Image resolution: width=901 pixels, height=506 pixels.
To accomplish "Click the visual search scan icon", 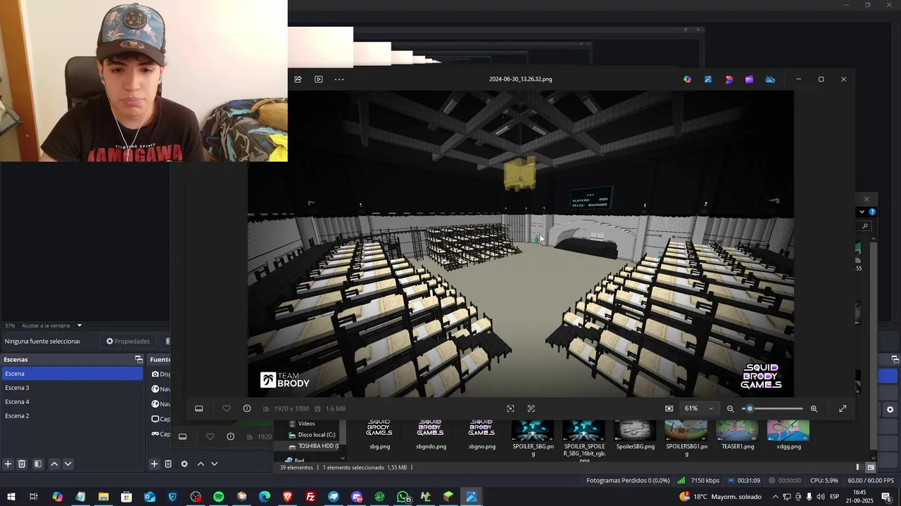I will 510,408.
